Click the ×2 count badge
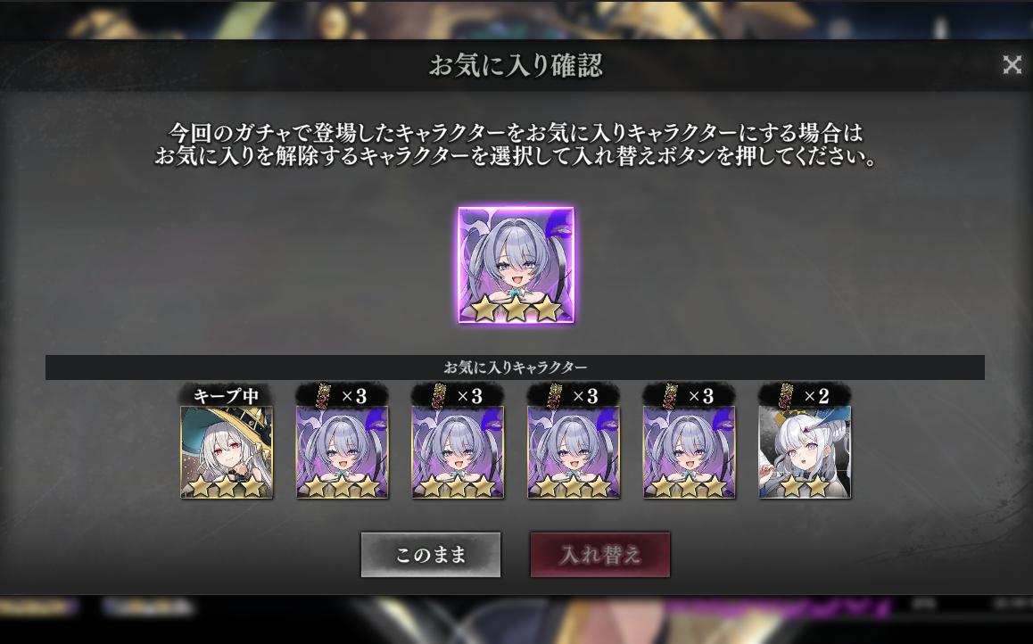 816,396
